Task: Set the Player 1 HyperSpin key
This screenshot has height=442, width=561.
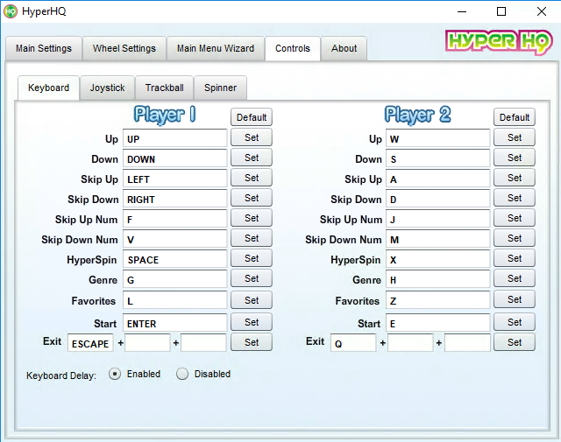Action: pos(252,258)
